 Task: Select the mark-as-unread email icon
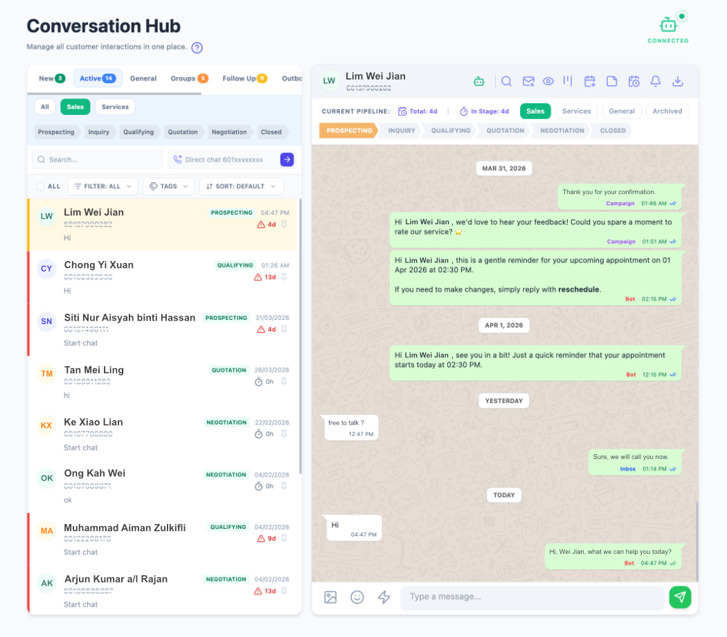click(528, 81)
